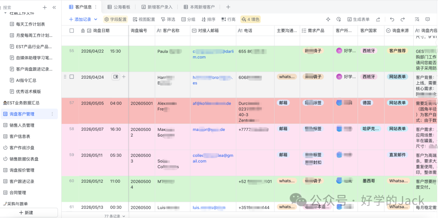Check the checkbox for 2026/04/24 row
The width and height of the screenshot is (438, 218).
[x=71, y=77]
